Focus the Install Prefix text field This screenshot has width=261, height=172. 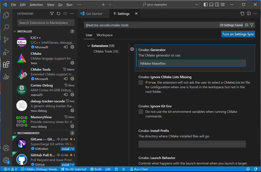[x=192, y=144]
